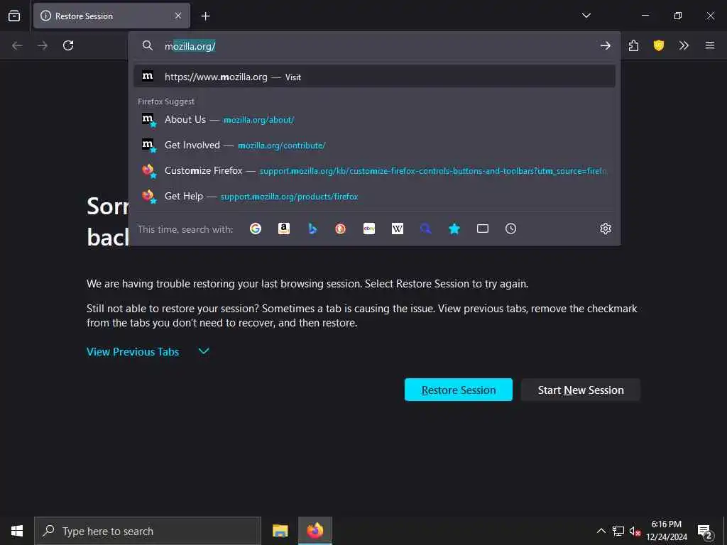The width and height of the screenshot is (727, 545).
Task: Select the purple magnifier search engine
Action: 426,229
